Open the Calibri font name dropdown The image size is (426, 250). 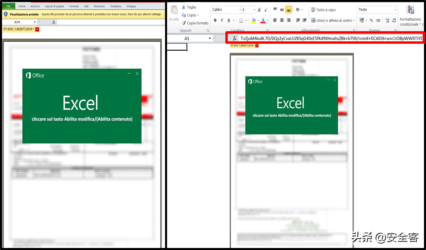[239, 10]
